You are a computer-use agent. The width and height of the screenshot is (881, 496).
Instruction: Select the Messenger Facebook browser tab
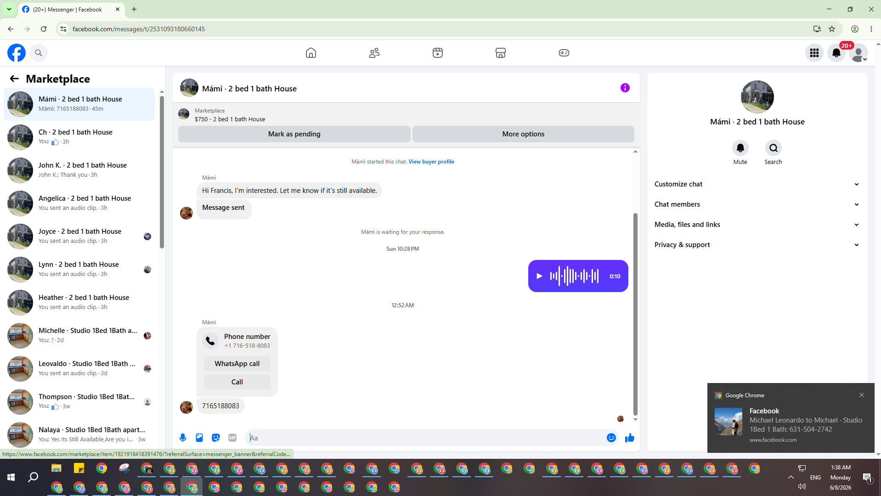[x=71, y=9]
